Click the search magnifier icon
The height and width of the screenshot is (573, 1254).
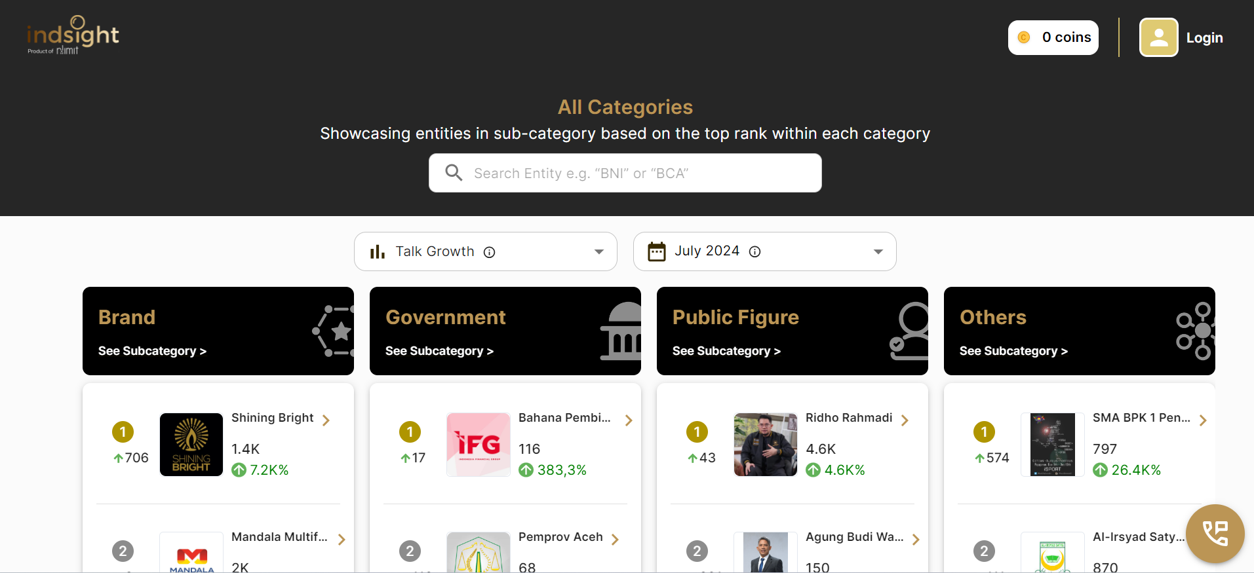pyautogui.click(x=454, y=172)
